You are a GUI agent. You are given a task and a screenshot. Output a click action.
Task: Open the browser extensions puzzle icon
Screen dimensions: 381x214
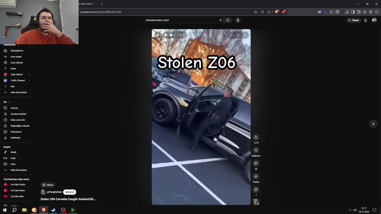point(331,12)
